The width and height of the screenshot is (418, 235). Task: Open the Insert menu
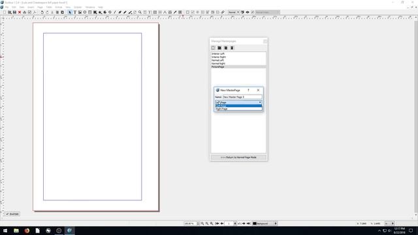click(x=31, y=7)
